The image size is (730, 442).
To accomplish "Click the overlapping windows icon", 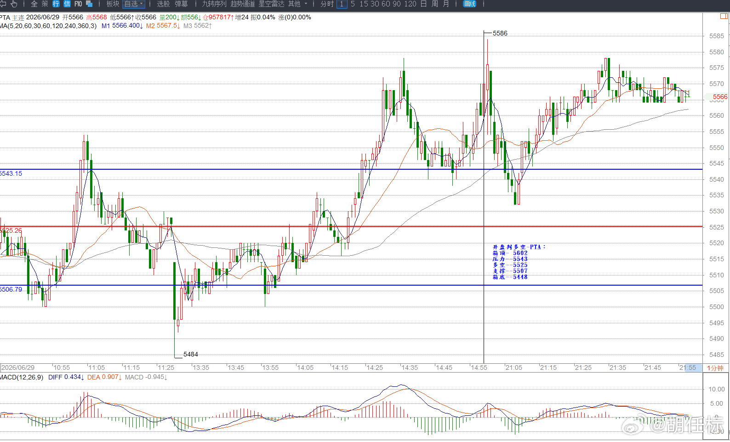I will [89, 4].
